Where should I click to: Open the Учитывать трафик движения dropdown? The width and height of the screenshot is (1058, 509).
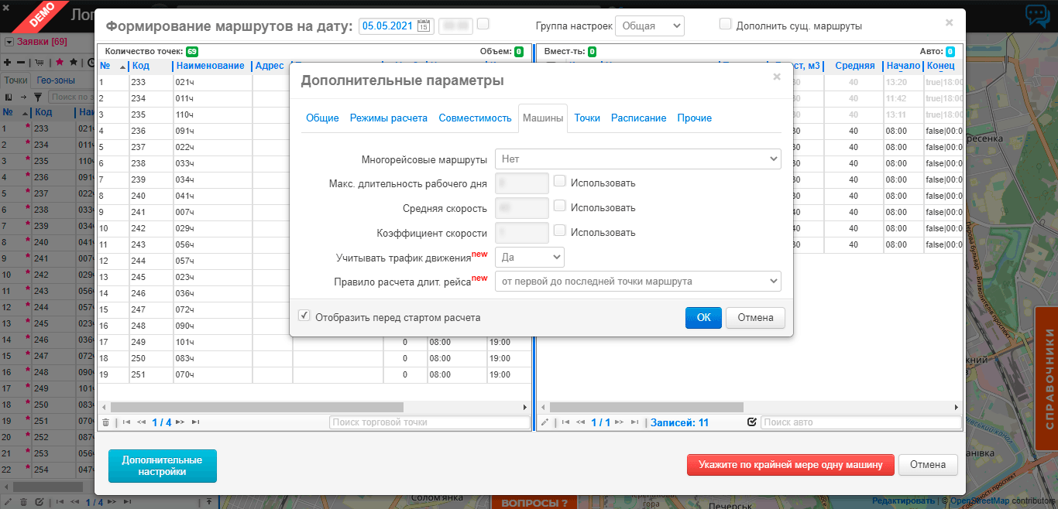(530, 257)
